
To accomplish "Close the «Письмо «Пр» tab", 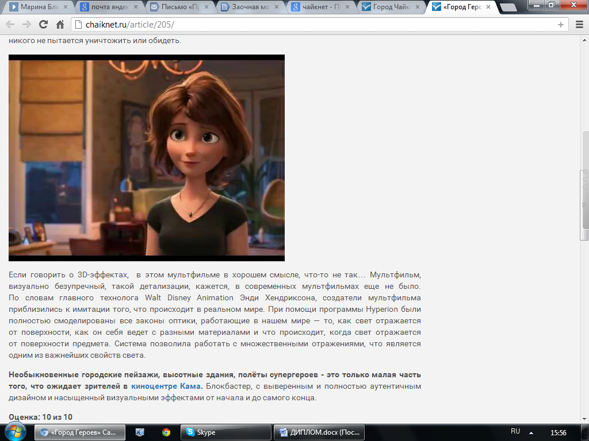I will coord(206,7).
